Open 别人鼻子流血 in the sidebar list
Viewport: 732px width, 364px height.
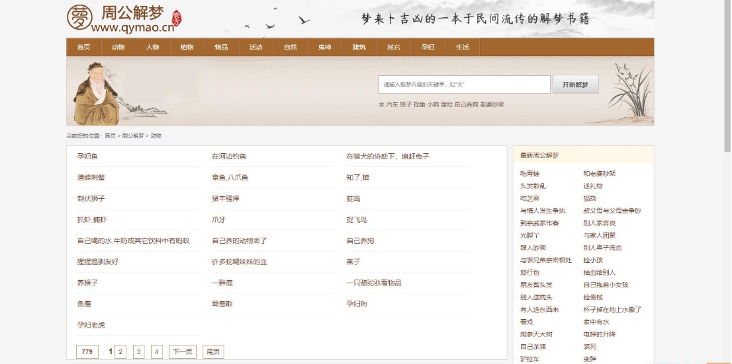pyautogui.click(x=602, y=248)
